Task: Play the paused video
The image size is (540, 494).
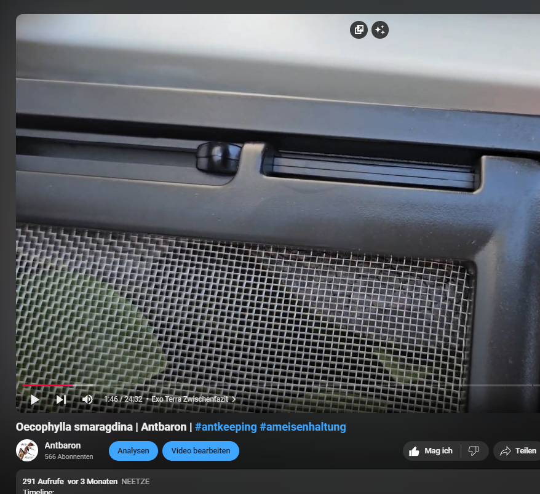Action: 34,399
